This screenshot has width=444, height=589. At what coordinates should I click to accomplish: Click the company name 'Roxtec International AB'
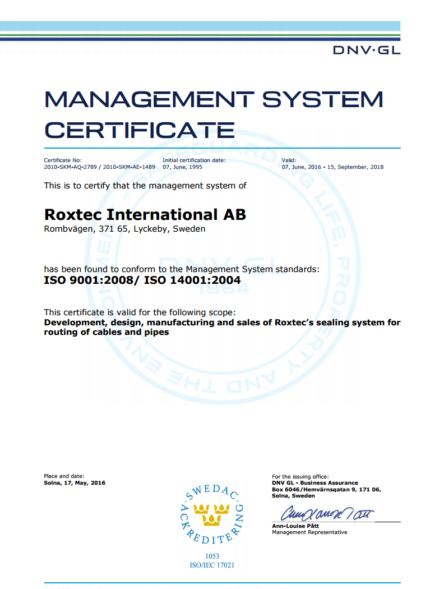pos(145,214)
